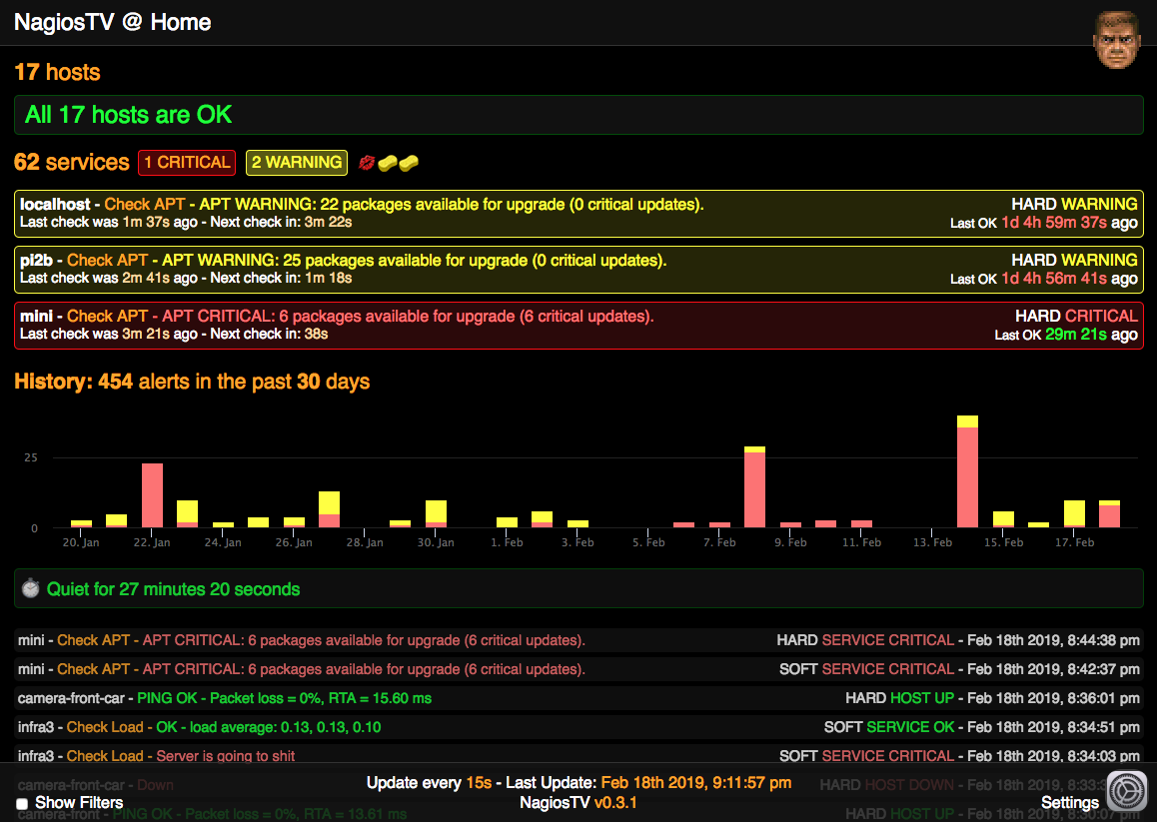Click the red critical emoji icon
The height and width of the screenshot is (822, 1157).
click(367, 163)
